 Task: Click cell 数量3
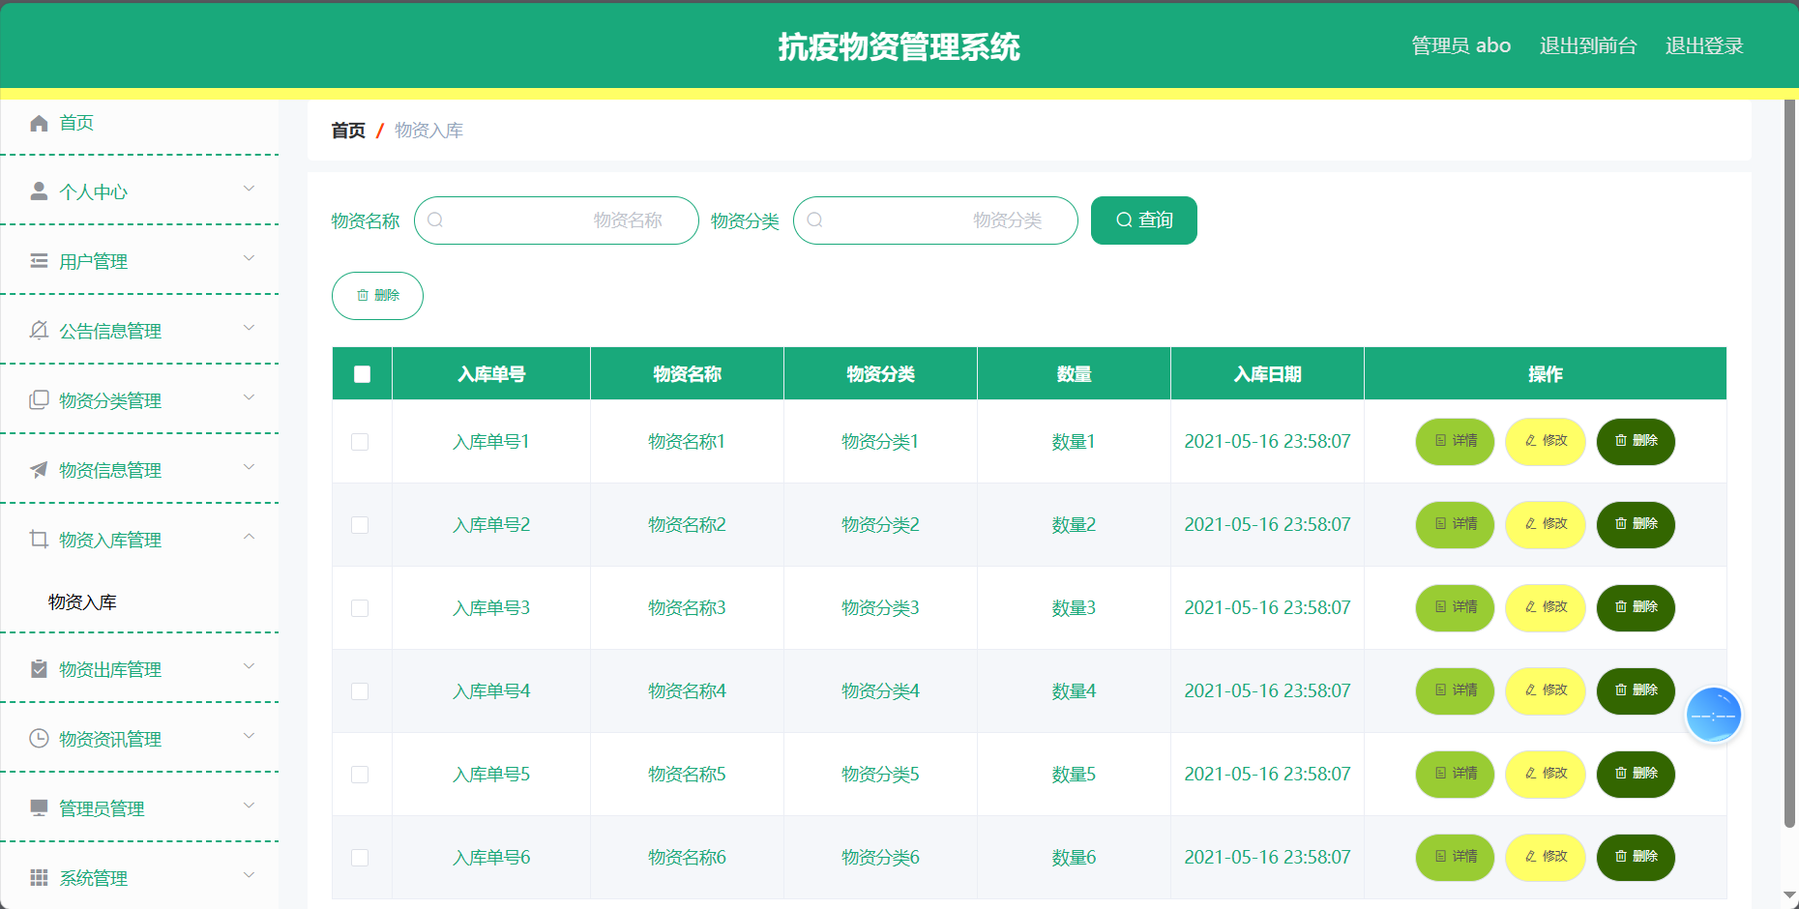point(1074,608)
